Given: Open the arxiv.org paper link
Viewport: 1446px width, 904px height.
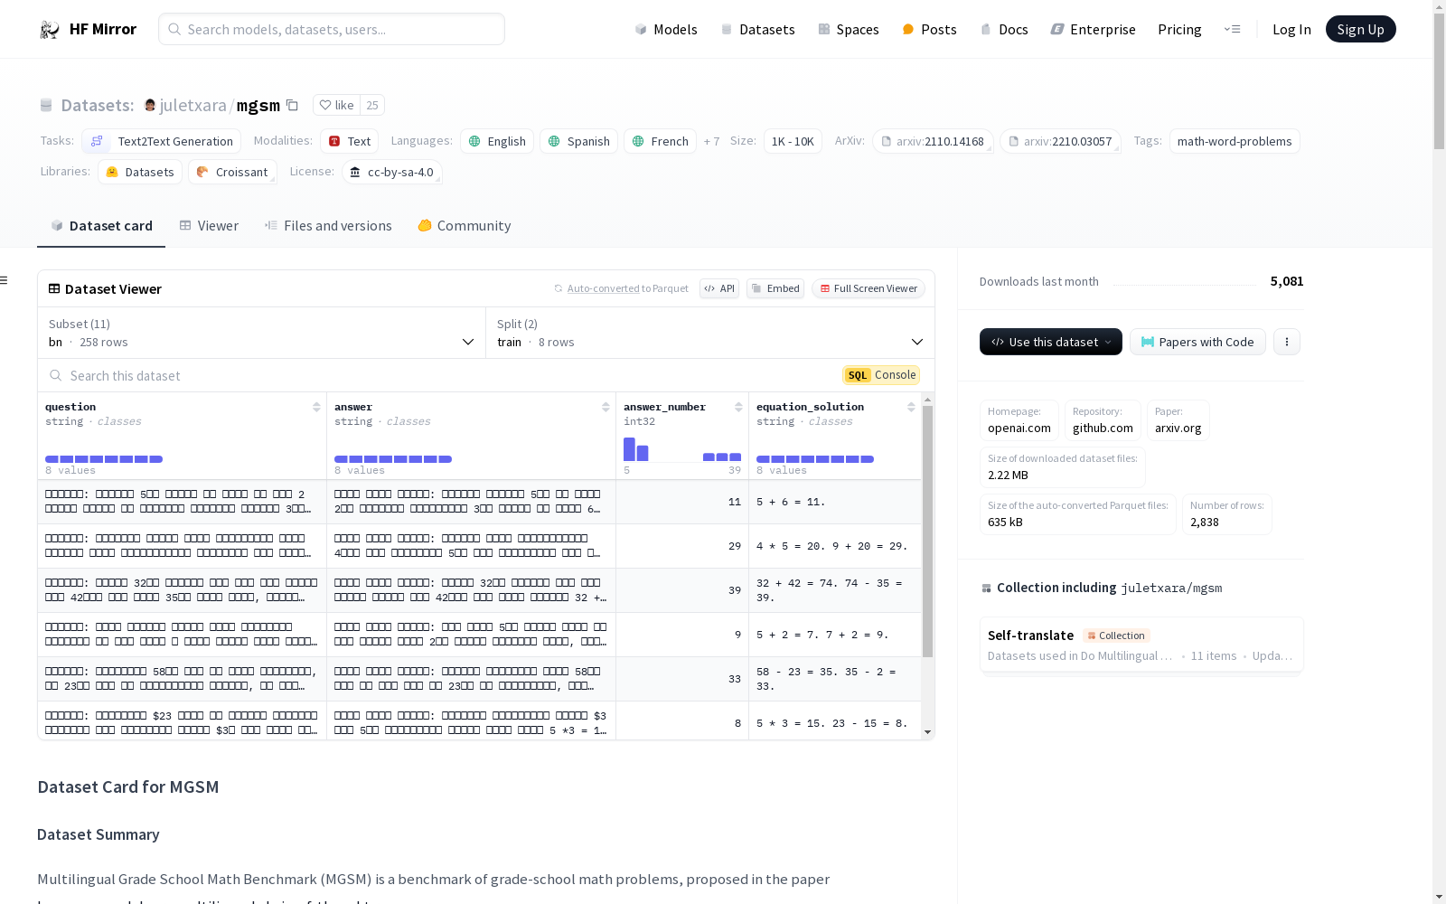Looking at the screenshot, I should [x=1178, y=420].
